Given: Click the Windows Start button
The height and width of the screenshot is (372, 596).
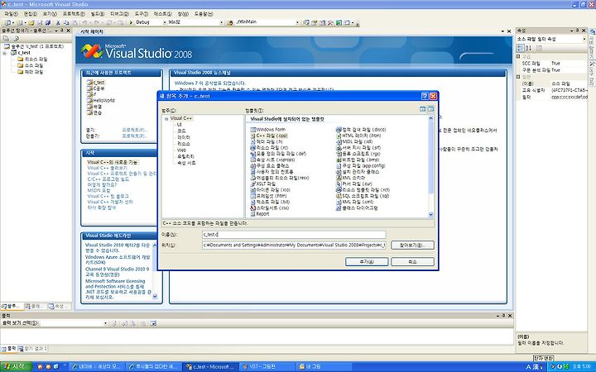Looking at the screenshot, I should [x=14, y=367].
